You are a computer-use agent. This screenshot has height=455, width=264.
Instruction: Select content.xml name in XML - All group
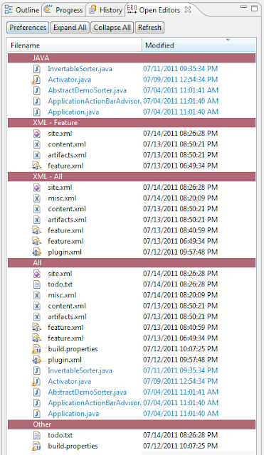(67, 209)
